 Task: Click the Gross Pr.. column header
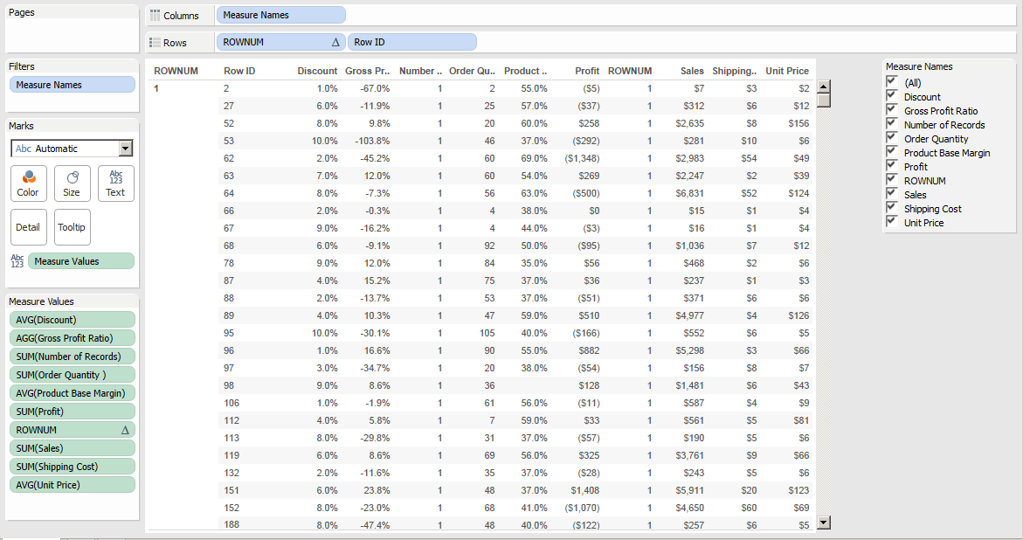(367, 71)
